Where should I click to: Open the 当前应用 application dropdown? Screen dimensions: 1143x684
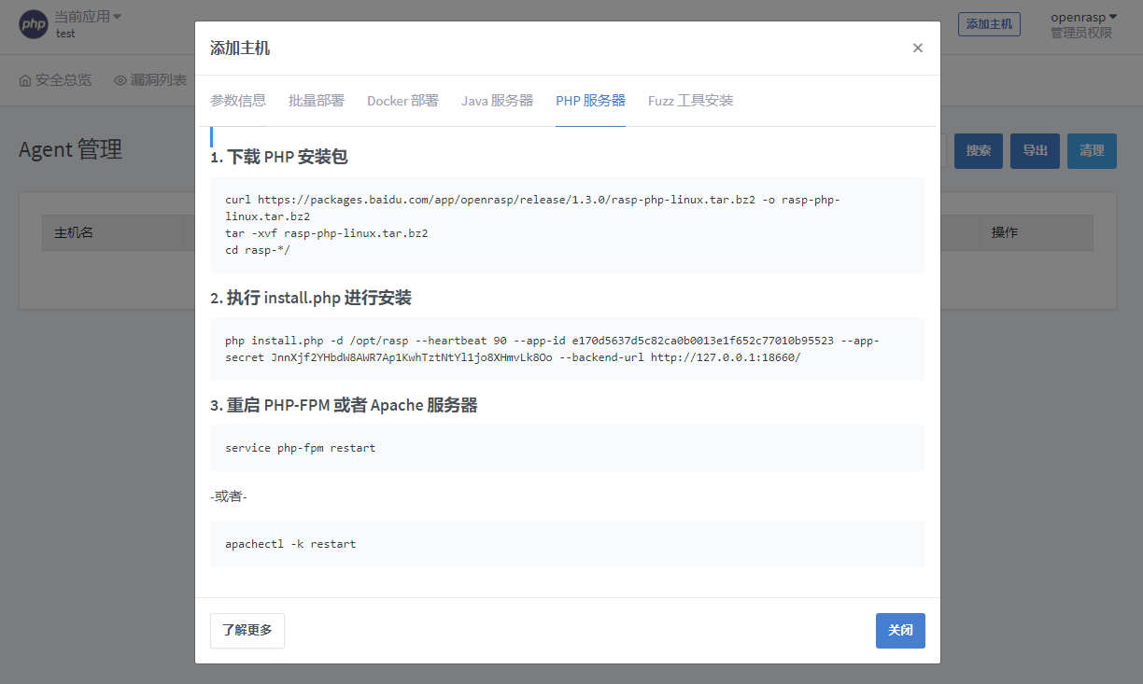click(x=88, y=17)
